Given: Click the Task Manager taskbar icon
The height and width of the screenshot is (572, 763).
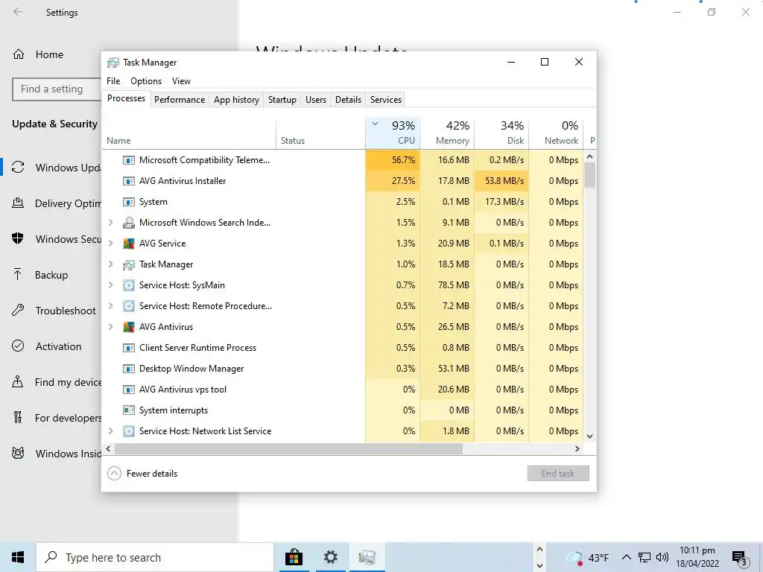Looking at the screenshot, I should [367, 557].
